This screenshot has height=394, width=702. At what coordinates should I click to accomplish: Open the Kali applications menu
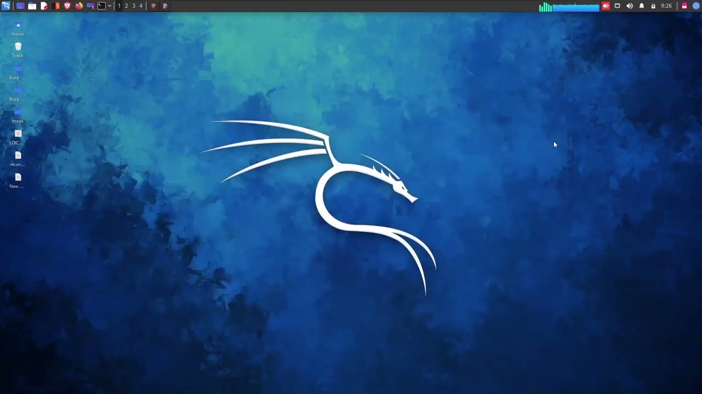pyautogui.click(x=5, y=6)
